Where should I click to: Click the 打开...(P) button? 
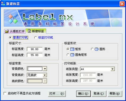pos(57,94)
